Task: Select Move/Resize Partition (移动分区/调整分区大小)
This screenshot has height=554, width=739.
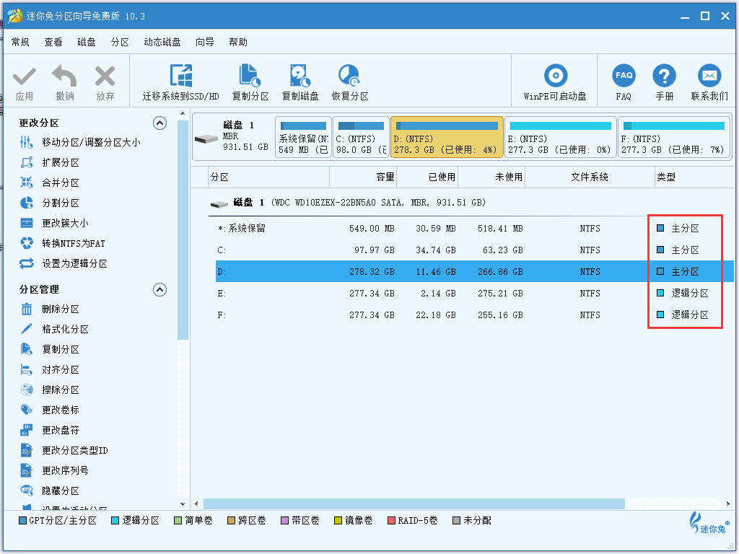Action: click(x=80, y=142)
